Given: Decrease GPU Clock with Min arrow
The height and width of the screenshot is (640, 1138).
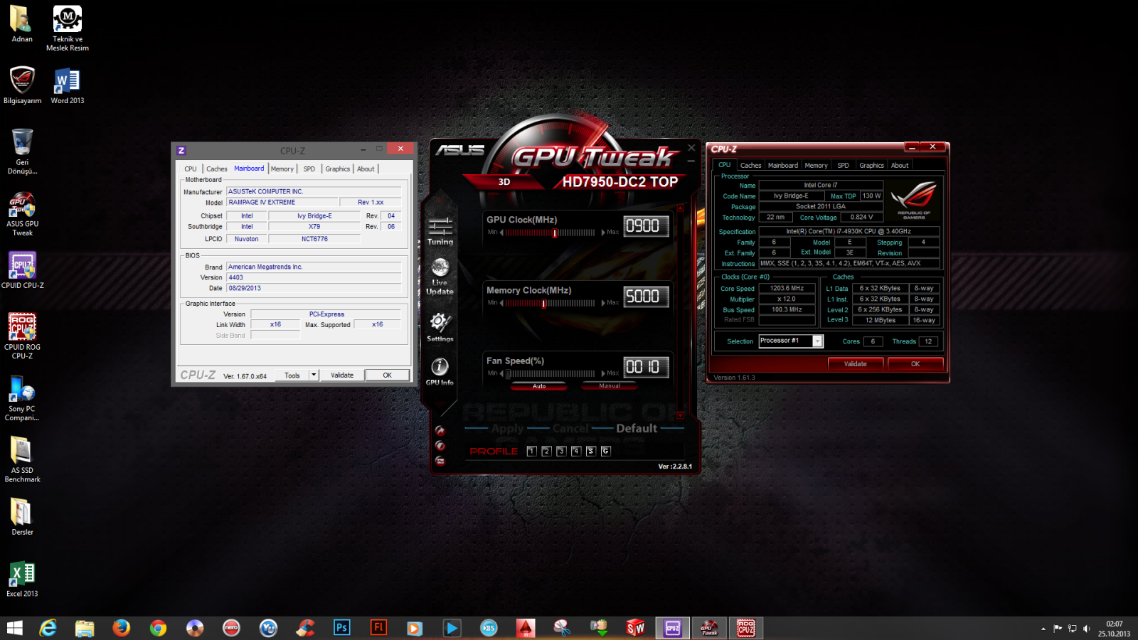Looking at the screenshot, I should (x=501, y=233).
